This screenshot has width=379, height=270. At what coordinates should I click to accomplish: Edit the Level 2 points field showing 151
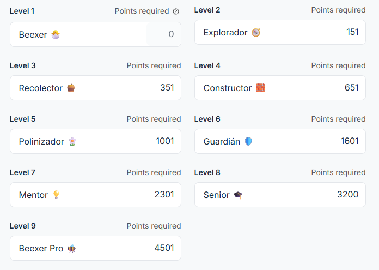click(x=349, y=32)
